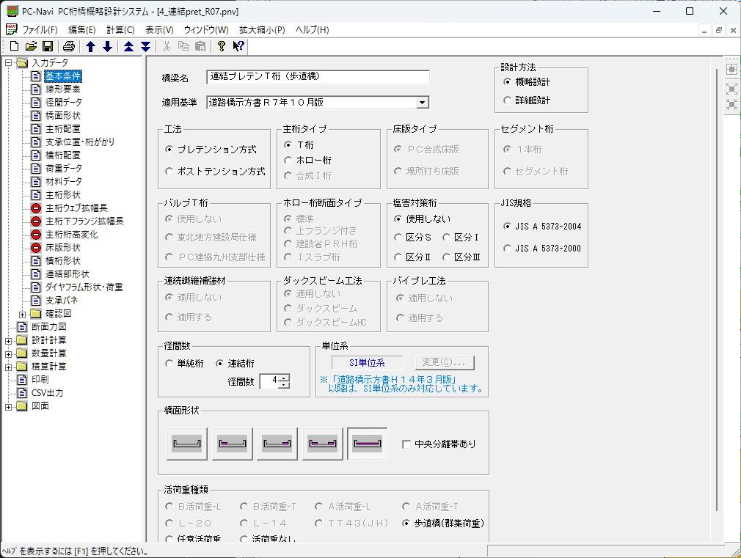The height and width of the screenshot is (558, 741).
Task: Click the Print toolbar icon
Action: tap(69, 47)
